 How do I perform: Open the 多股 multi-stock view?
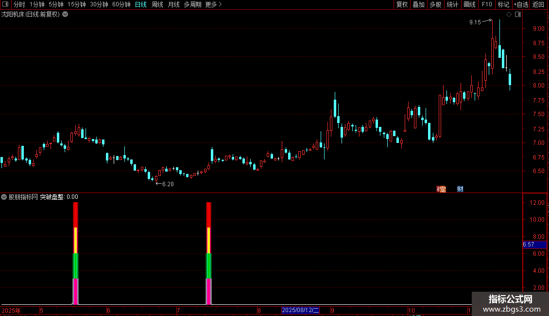tap(435, 4)
